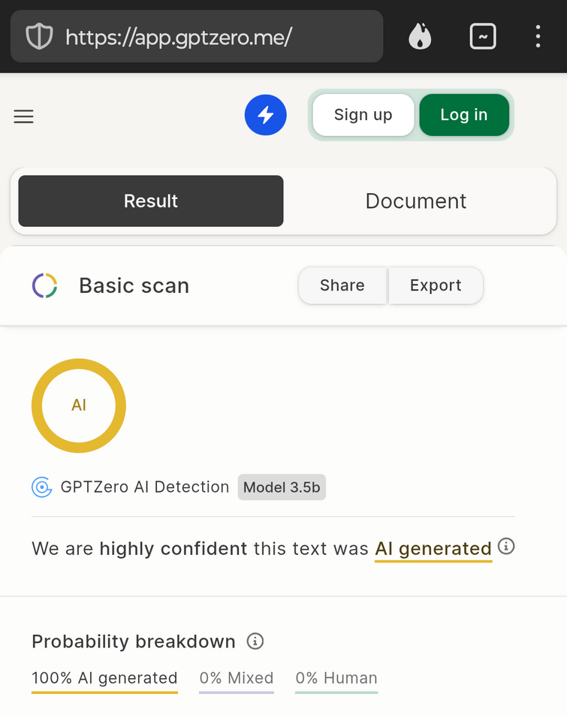The image size is (567, 715).
Task: Open the browser three-dot overflow menu
Action: coord(538,36)
